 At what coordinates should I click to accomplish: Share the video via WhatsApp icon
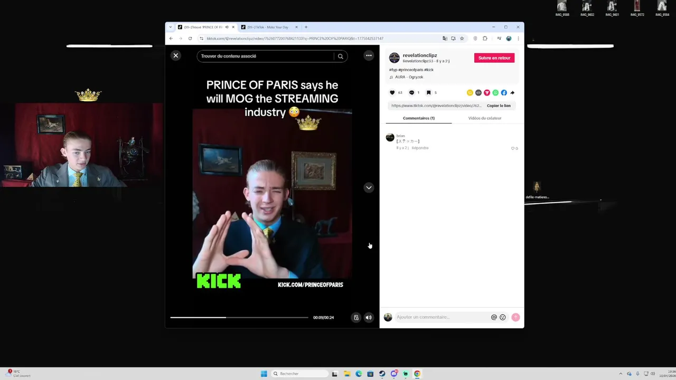point(495,92)
